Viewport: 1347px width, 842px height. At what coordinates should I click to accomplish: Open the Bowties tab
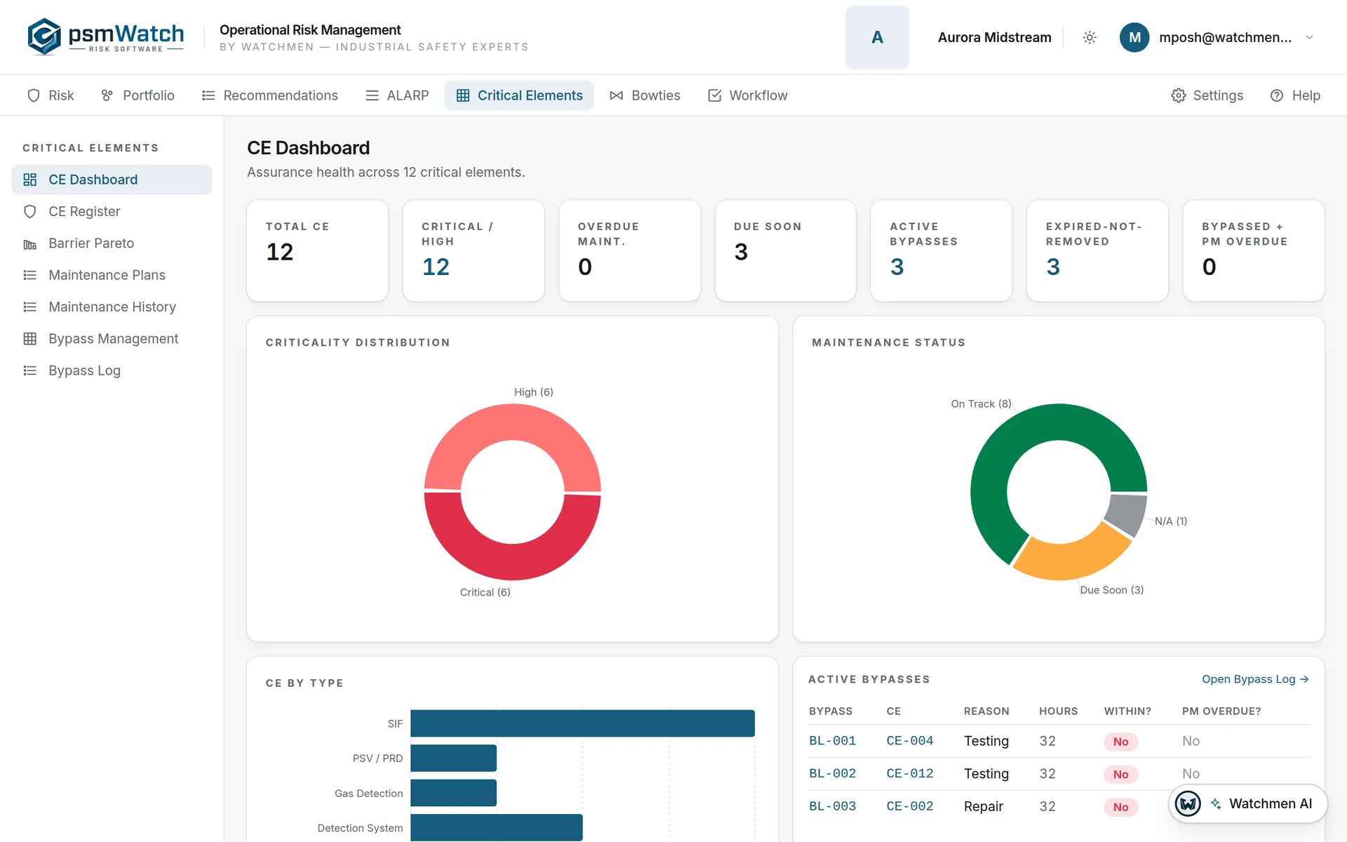pyautogui.click(x=645, y=95)
